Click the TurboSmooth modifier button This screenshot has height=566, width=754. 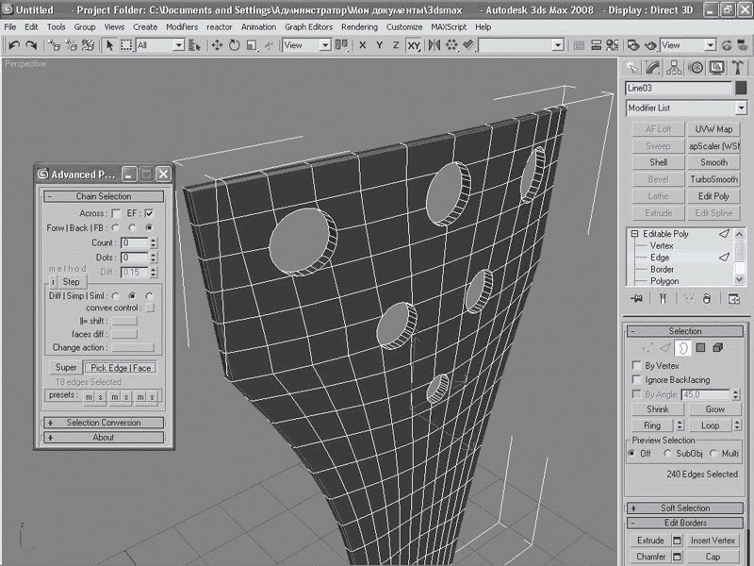point(713,179)
